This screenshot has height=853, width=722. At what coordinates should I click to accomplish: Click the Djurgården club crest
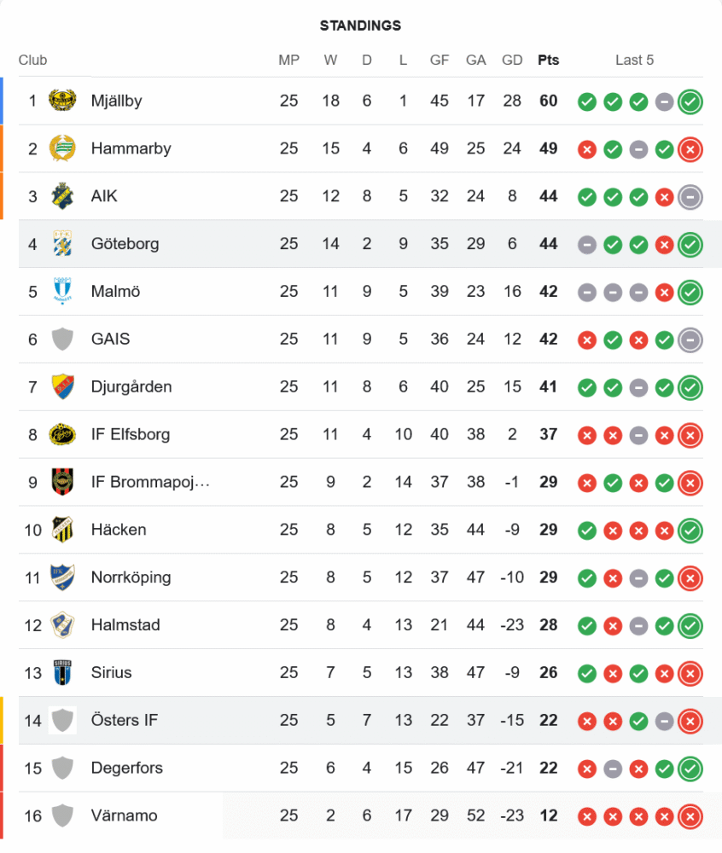[x=62, y=386]
